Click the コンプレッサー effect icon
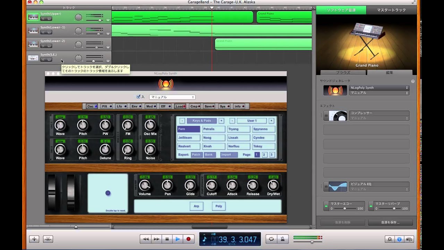The height and width of the screenshot is (250, 444). tap(338, 116)
